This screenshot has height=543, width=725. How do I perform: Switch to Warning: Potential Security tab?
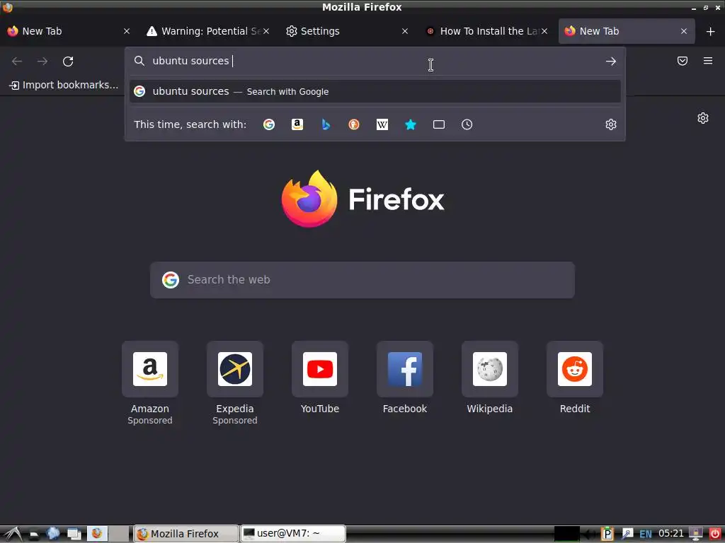click(208, 31)
